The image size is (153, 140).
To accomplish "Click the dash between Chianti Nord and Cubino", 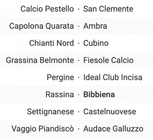I will pyautogui.click(x=79, y=43).
